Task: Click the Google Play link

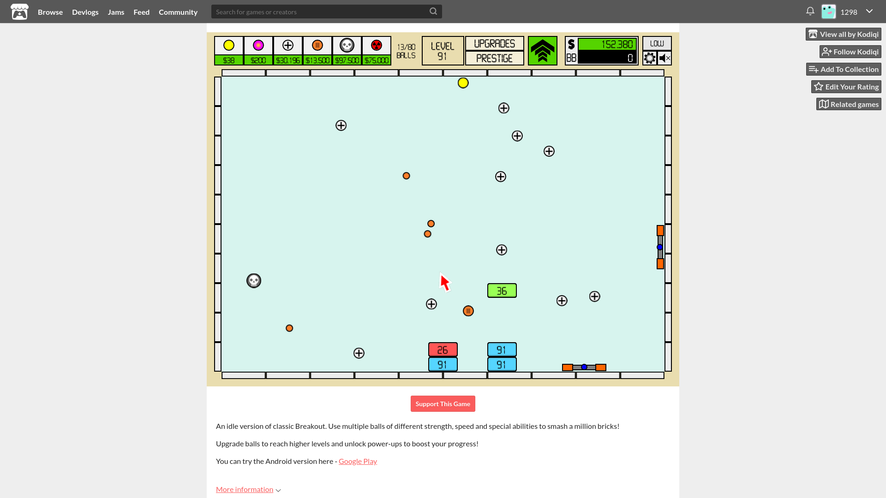Action: 358,461
